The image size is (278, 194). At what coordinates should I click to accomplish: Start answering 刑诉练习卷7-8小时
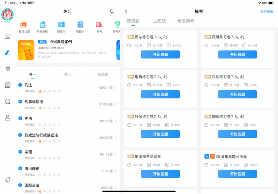coord(160,94)
